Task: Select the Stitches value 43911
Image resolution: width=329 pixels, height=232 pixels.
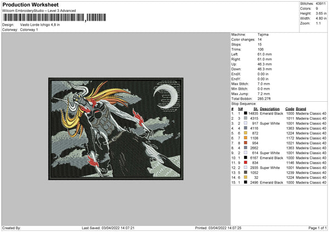Action: (x=321, y=4)
